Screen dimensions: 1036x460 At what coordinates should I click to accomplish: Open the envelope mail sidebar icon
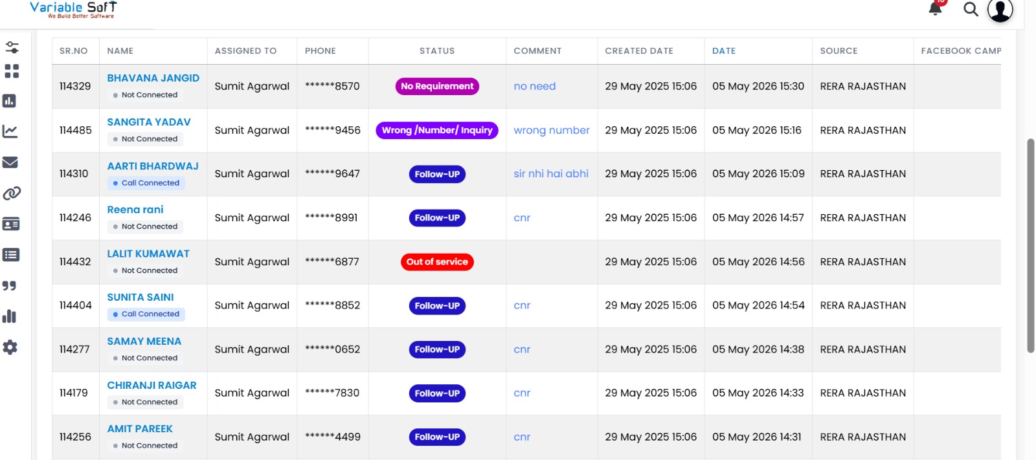click(10, 162)
